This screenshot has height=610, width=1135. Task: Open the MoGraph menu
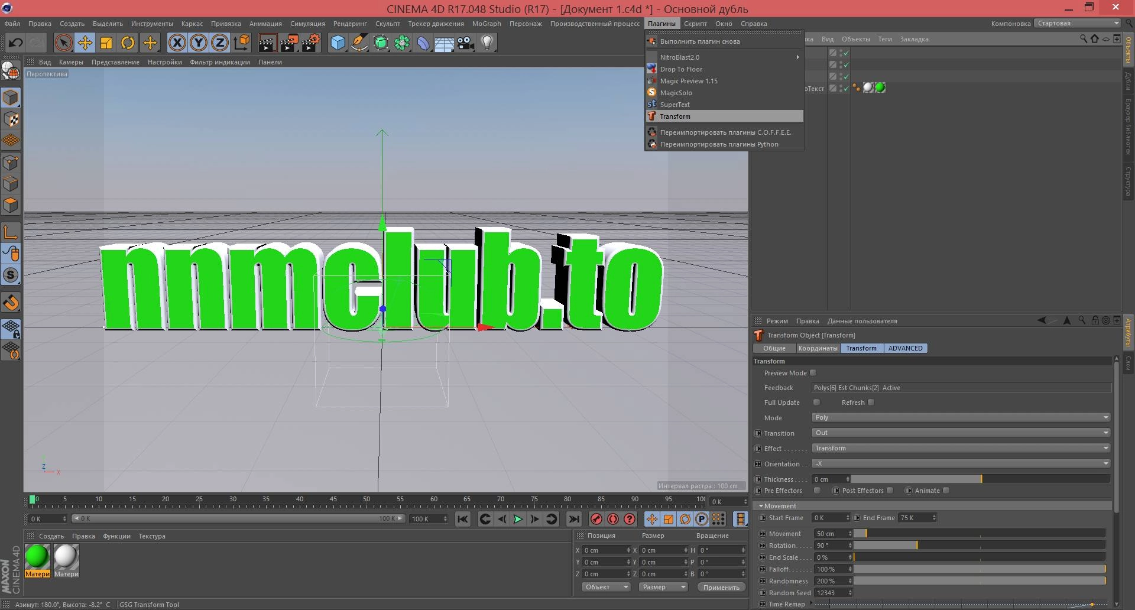coord(487,24)
